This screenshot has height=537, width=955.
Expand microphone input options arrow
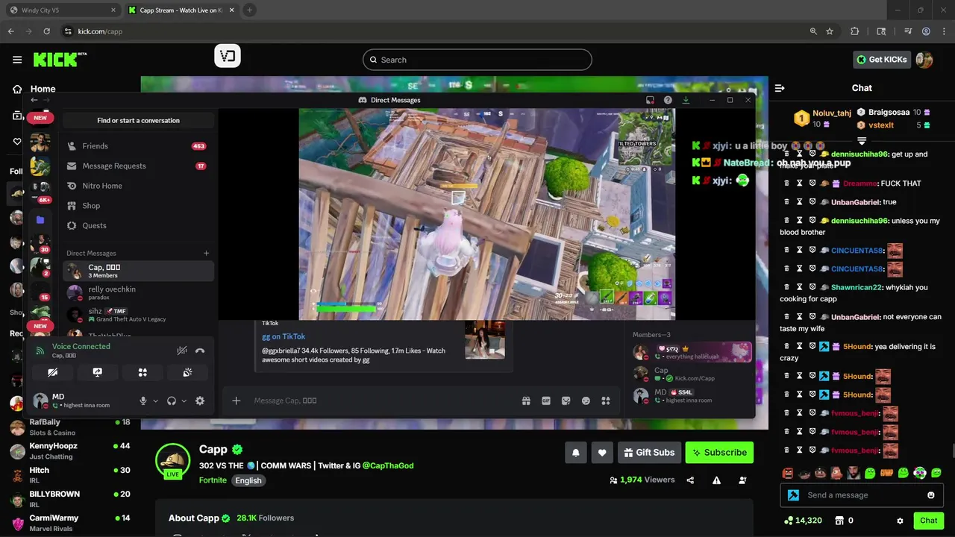point(155,401)
